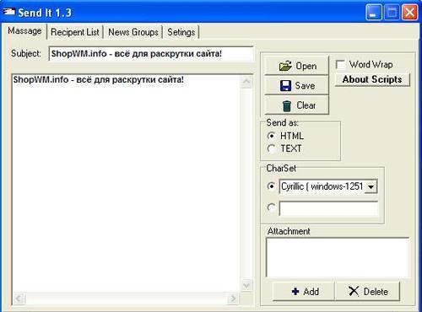Screen dimensions: 422x312
Task: Click the Attachment list box
Action: click(338, 257)
